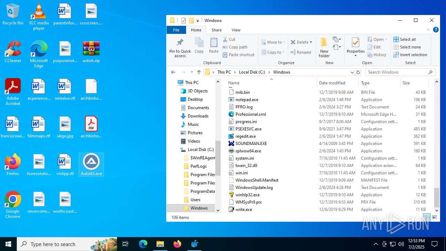Screen dimensions: 446x251
Task: Select VLC media player desktop icon
Action: [39, 17]
